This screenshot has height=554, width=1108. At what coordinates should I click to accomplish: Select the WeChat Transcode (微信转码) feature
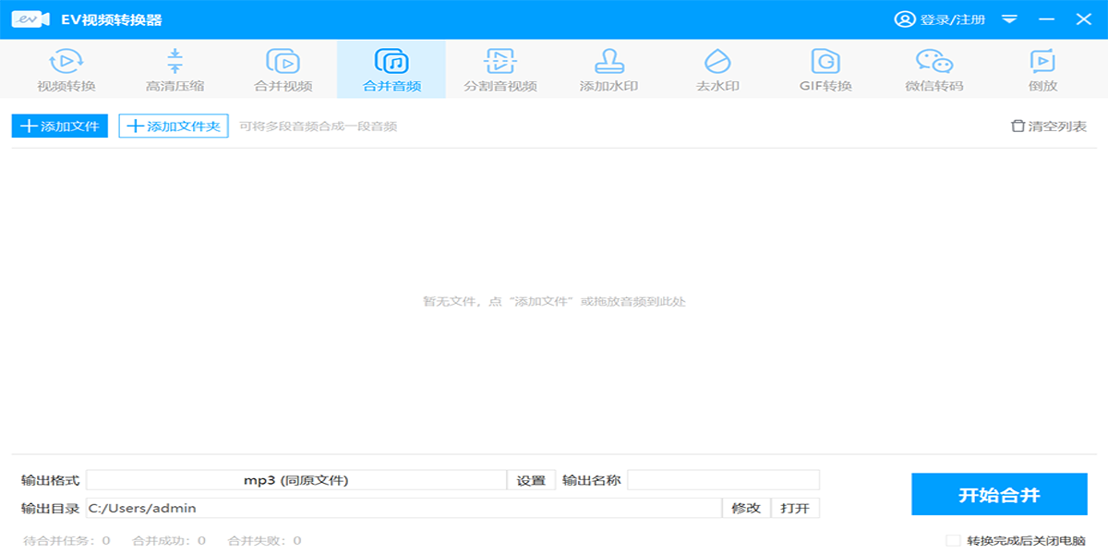pyautogui.click(x=937, y=69)
